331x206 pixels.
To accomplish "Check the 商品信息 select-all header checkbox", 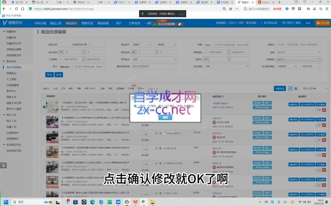I will (44, 96).
